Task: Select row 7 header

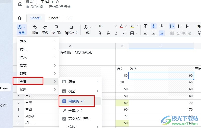Action: coord(19,103)
